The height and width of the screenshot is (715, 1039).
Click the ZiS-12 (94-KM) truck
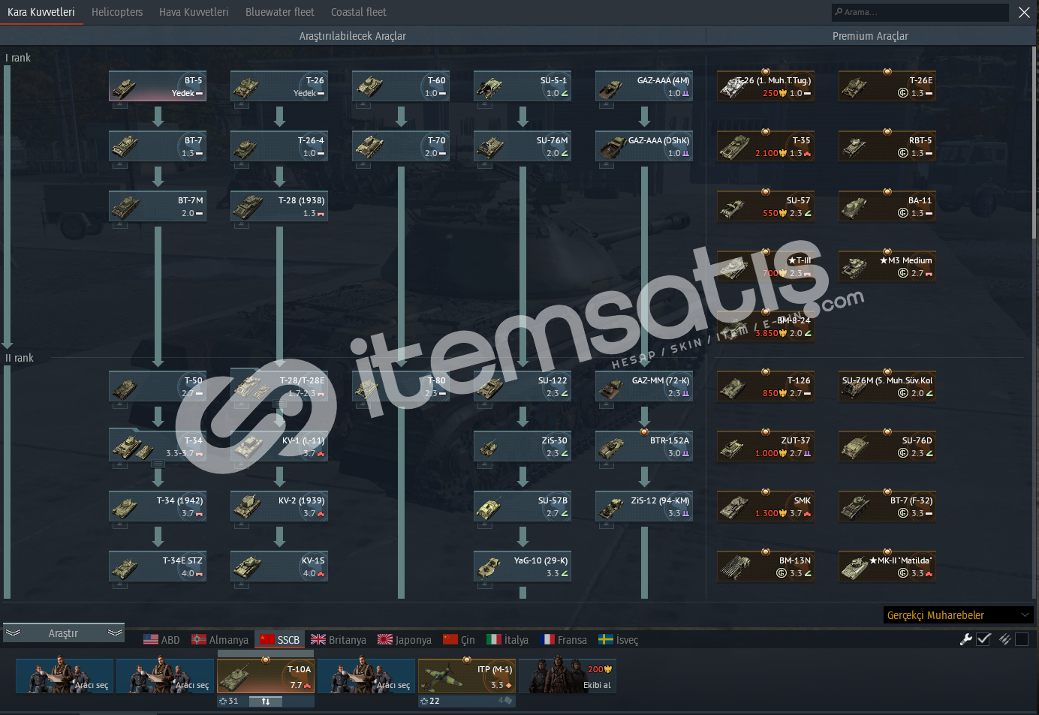[x=643, y=506]
